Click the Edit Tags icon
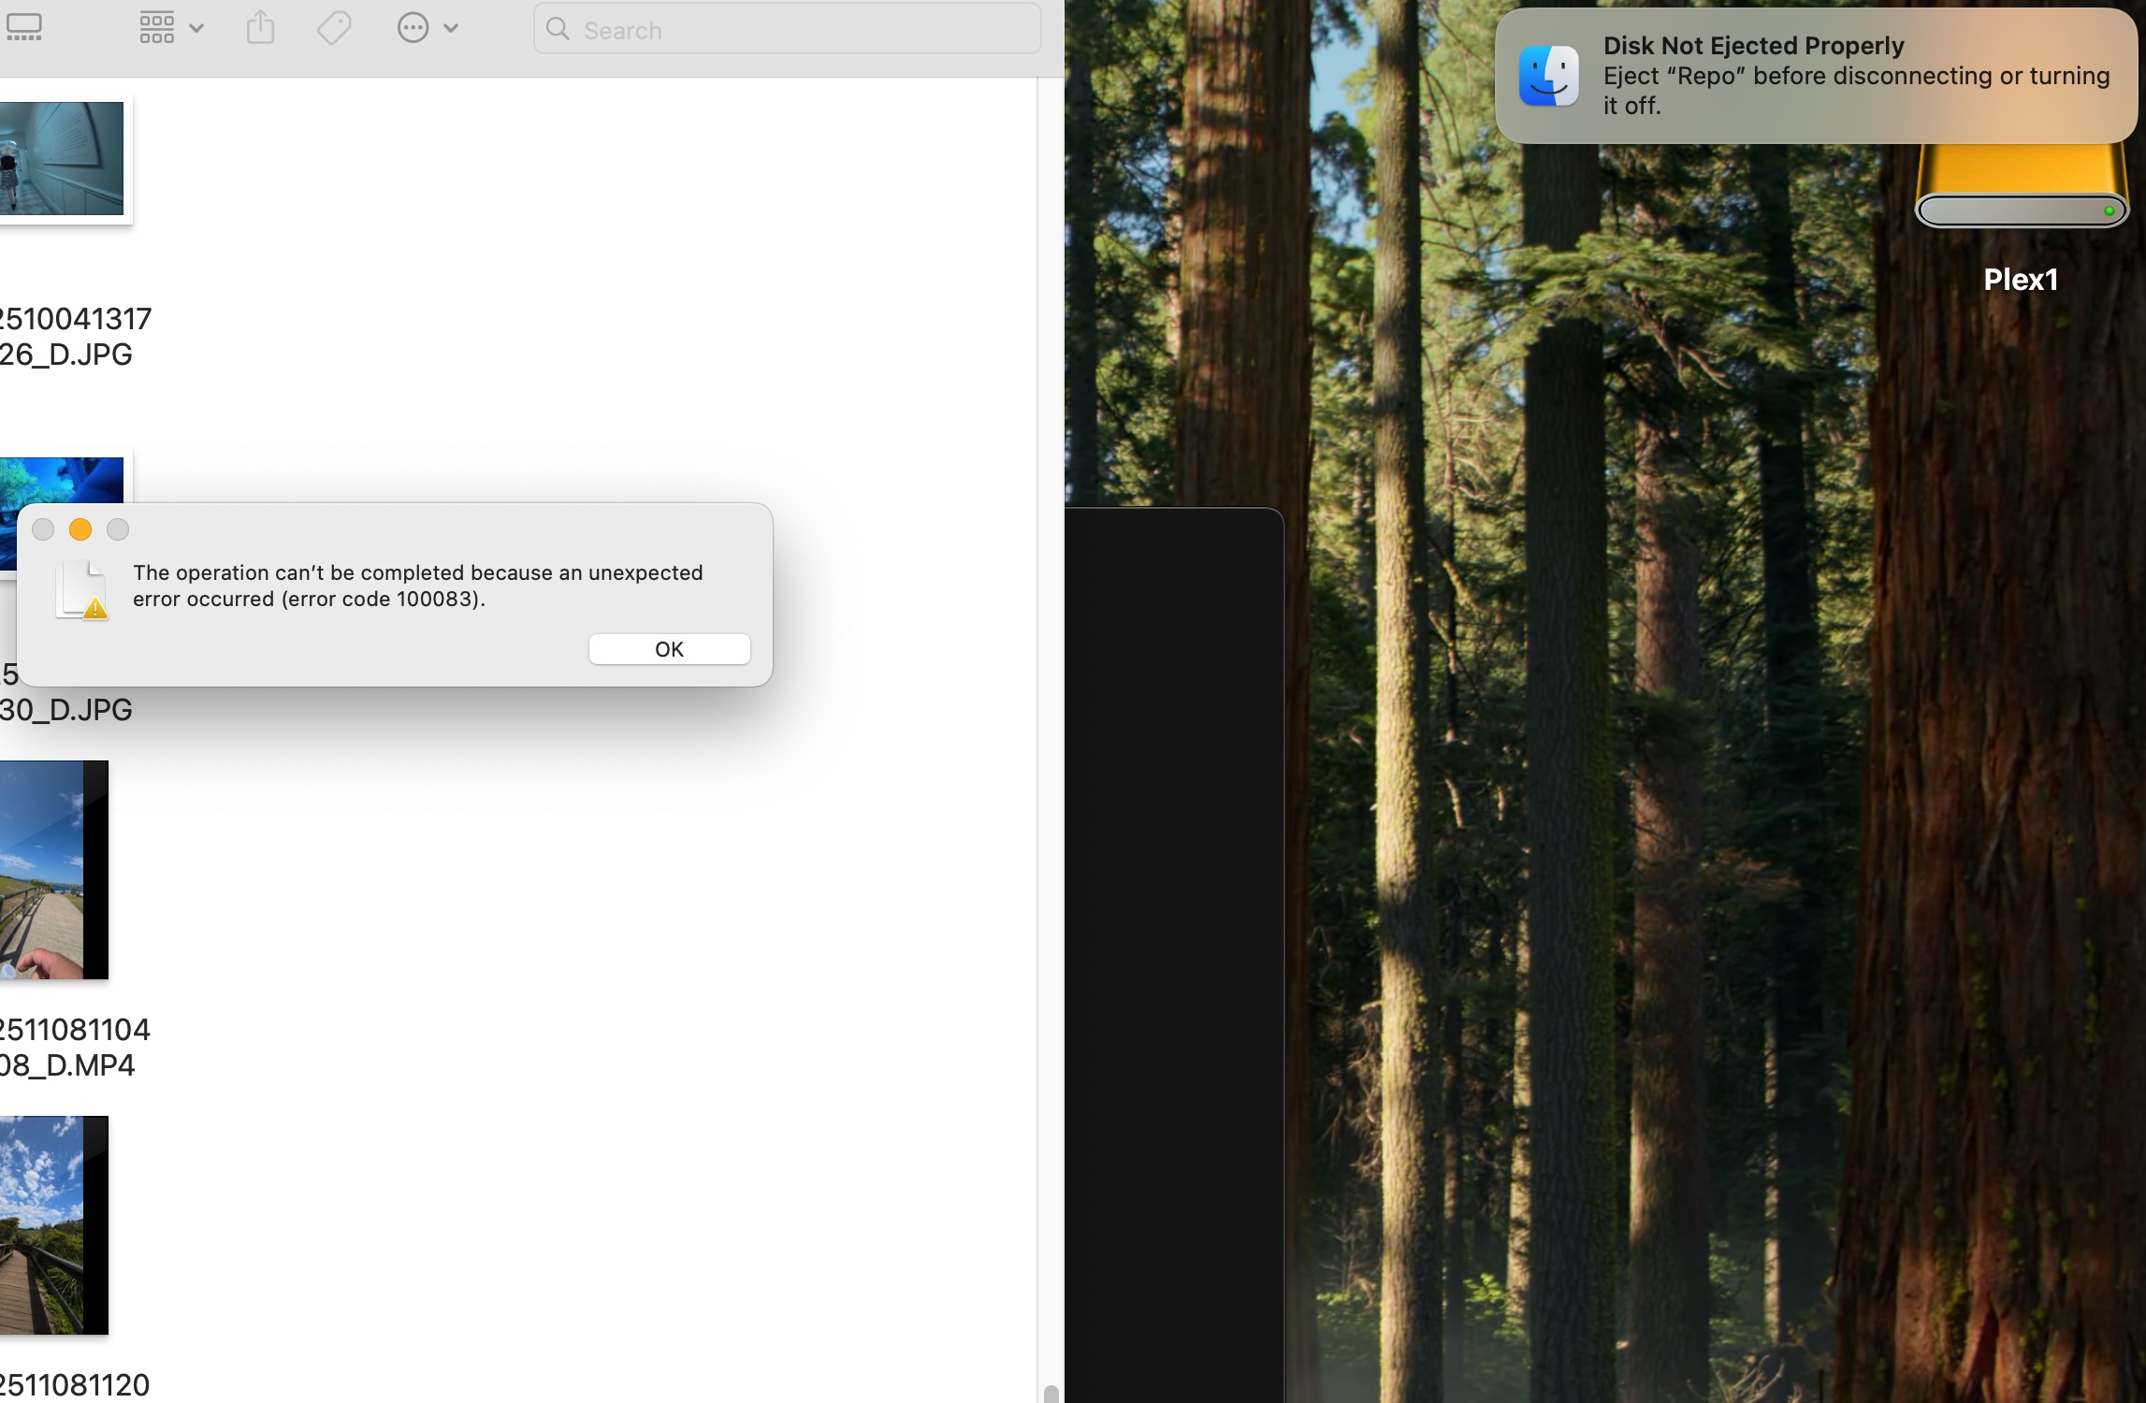 [334, 28]
